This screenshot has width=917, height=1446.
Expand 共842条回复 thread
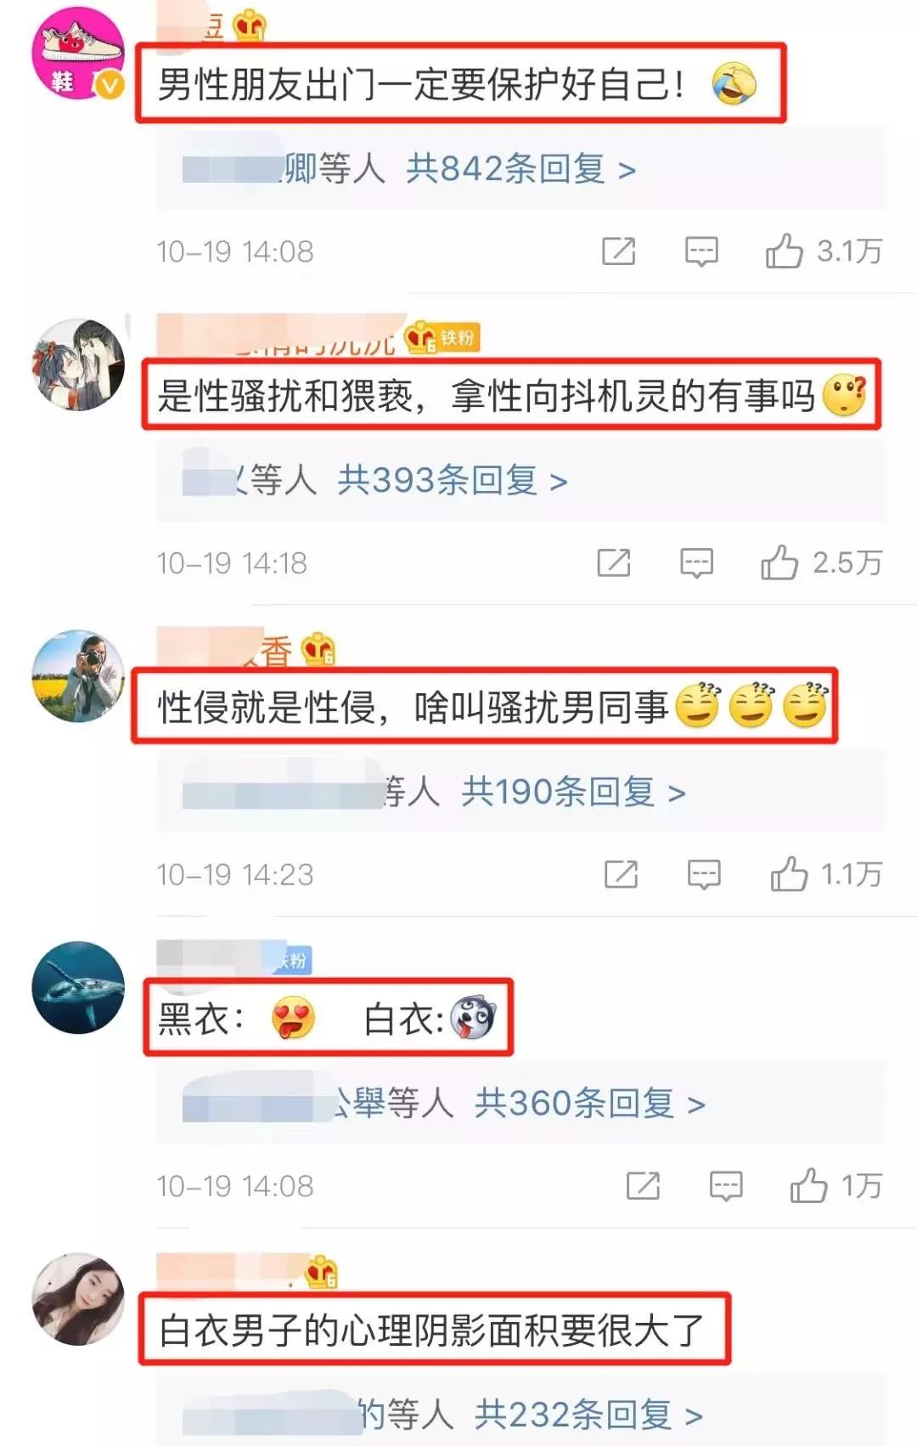point(520,169)
